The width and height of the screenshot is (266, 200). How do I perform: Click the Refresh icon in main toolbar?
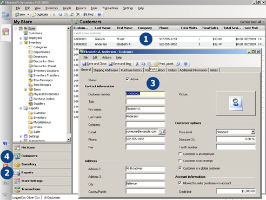(x=72, y=15)
